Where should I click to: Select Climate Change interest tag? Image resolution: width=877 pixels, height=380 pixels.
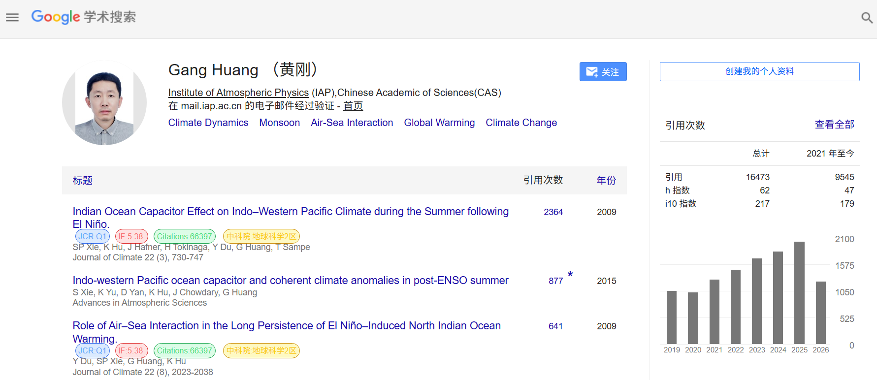(521, 123)
